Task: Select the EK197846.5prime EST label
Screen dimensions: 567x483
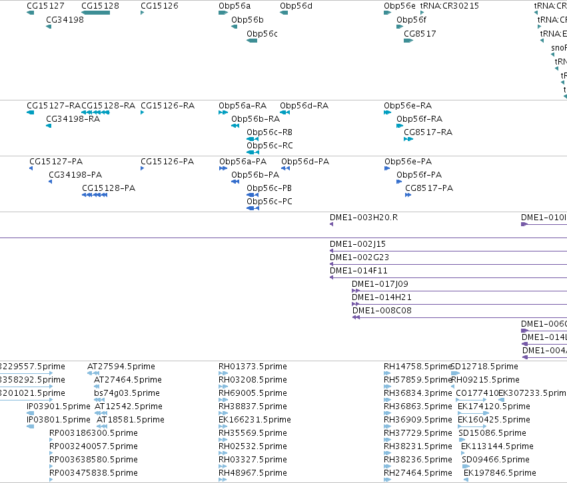Action: pos(500,473)
